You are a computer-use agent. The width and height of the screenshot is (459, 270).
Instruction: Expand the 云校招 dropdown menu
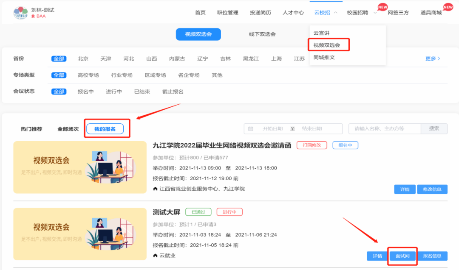pyautogui.click(x=326, y=13)
